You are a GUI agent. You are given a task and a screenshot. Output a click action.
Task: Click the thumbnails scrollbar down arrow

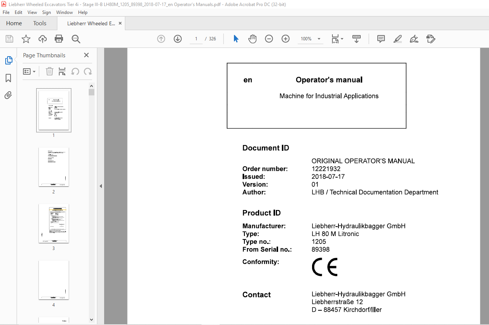coord(91,320)
